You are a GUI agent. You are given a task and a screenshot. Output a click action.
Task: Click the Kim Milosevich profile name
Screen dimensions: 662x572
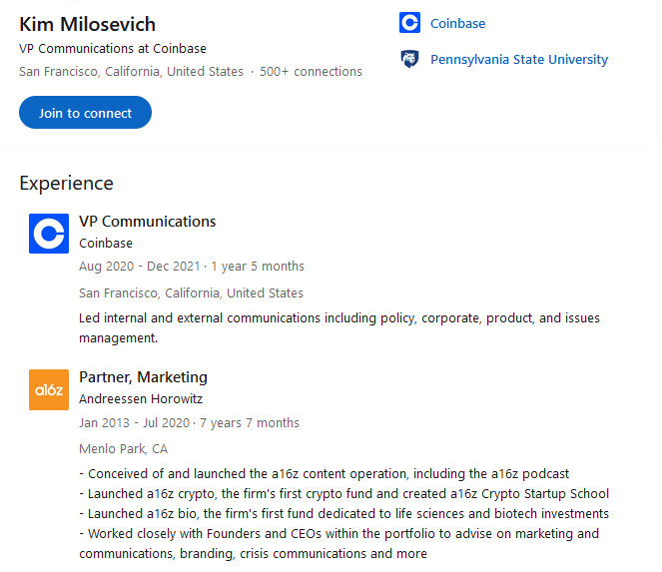88,24
